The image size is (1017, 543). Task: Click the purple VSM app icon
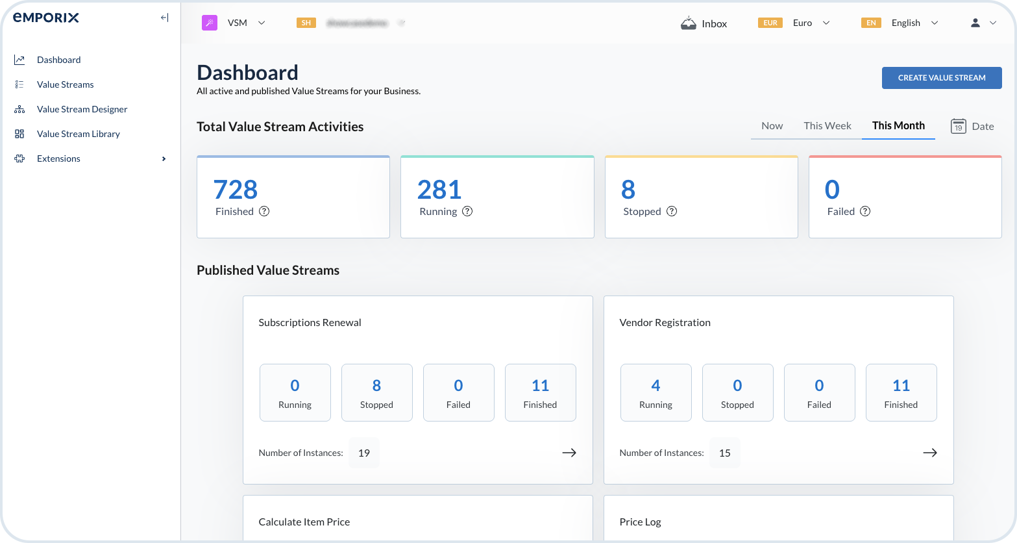pos(209,23)
